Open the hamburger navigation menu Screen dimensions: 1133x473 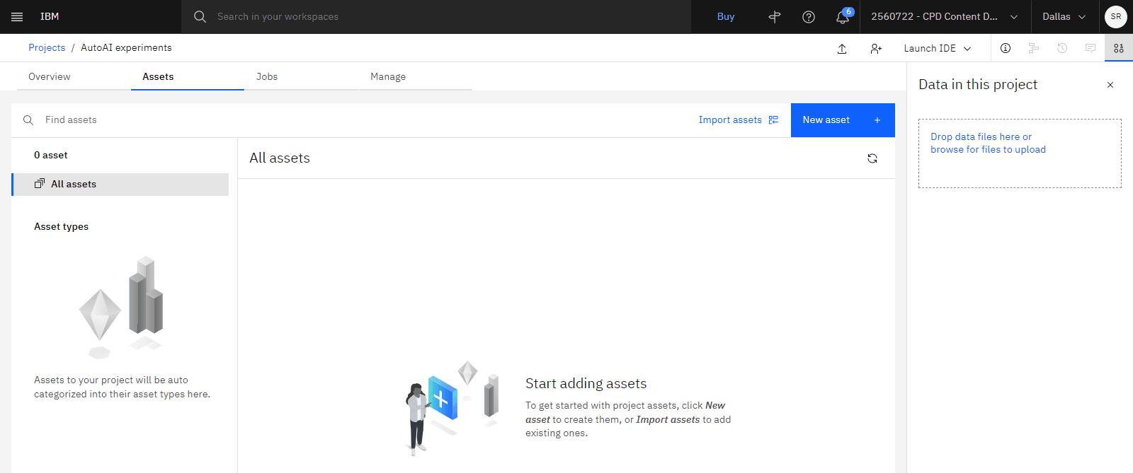point(17,16)
